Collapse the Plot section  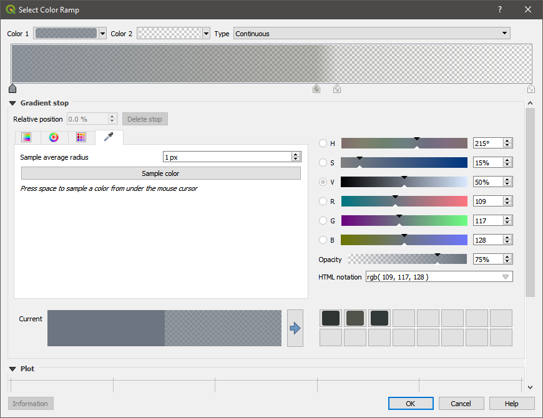point(12,369)
